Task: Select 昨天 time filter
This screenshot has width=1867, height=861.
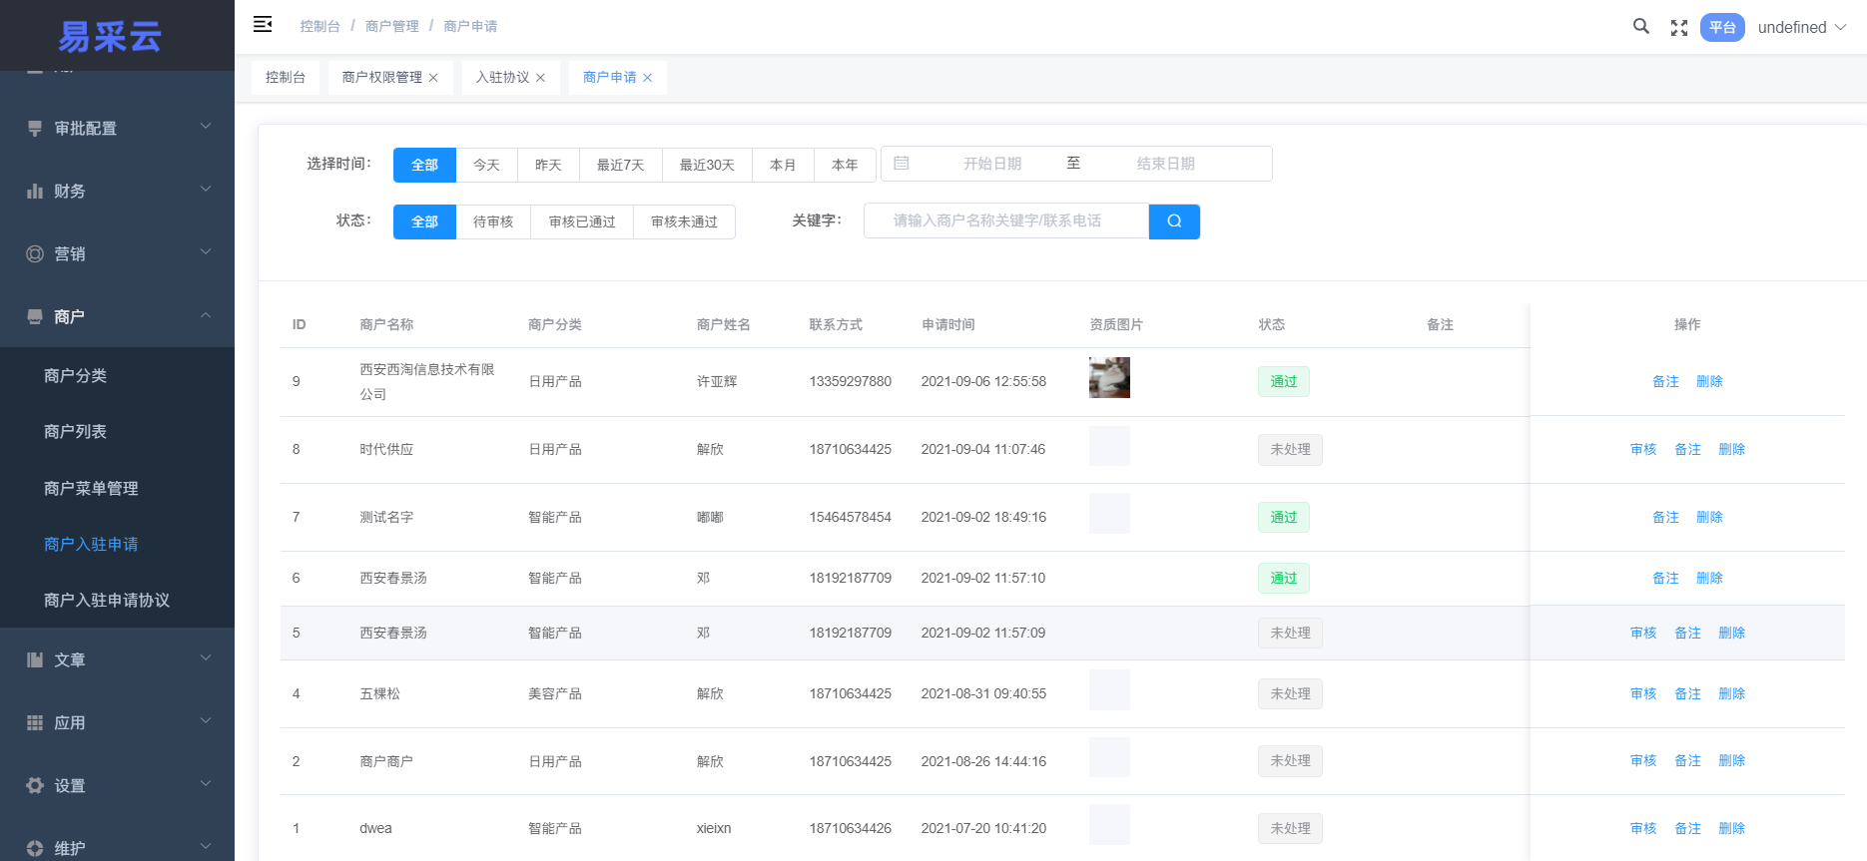Action: 548,165
